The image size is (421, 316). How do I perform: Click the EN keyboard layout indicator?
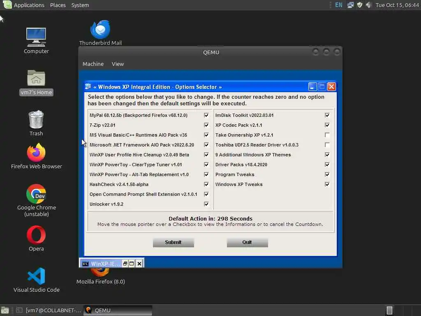coord(339,5)
